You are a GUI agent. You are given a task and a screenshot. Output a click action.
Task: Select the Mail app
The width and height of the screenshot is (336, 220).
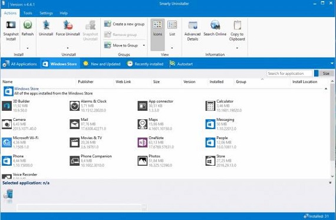pos(88,124)
